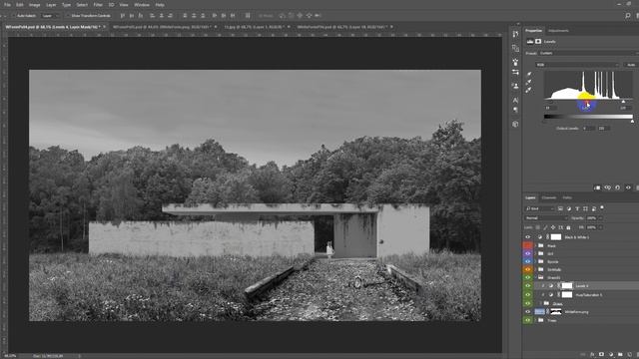
Task: Click the midtone input slider under histogram
Action: (x=586, y=102)
